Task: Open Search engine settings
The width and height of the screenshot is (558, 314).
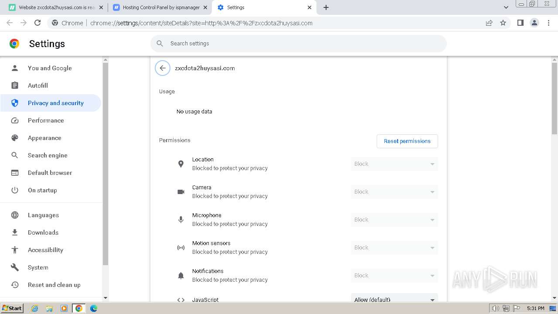Action: coord(51,155)
